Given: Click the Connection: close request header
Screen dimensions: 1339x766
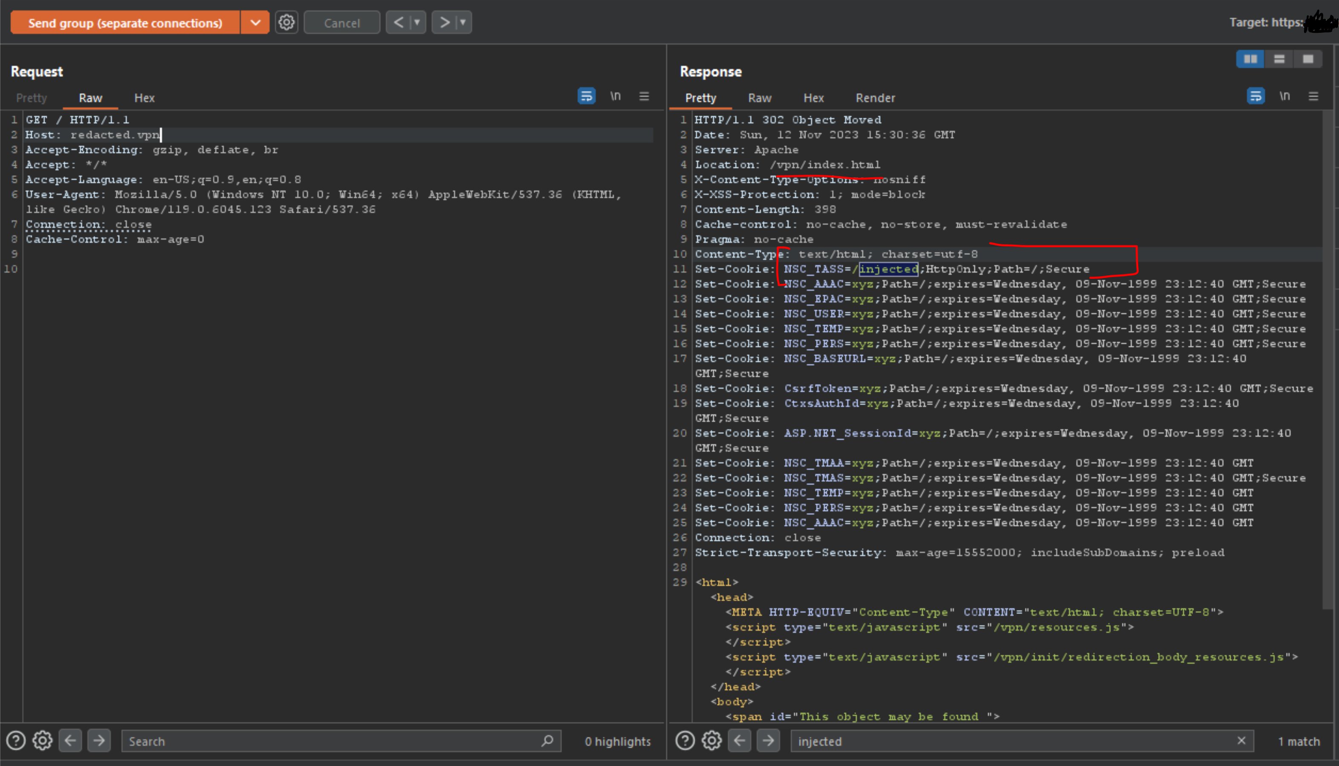Looking at the screenshot, I should click(88, 225).
